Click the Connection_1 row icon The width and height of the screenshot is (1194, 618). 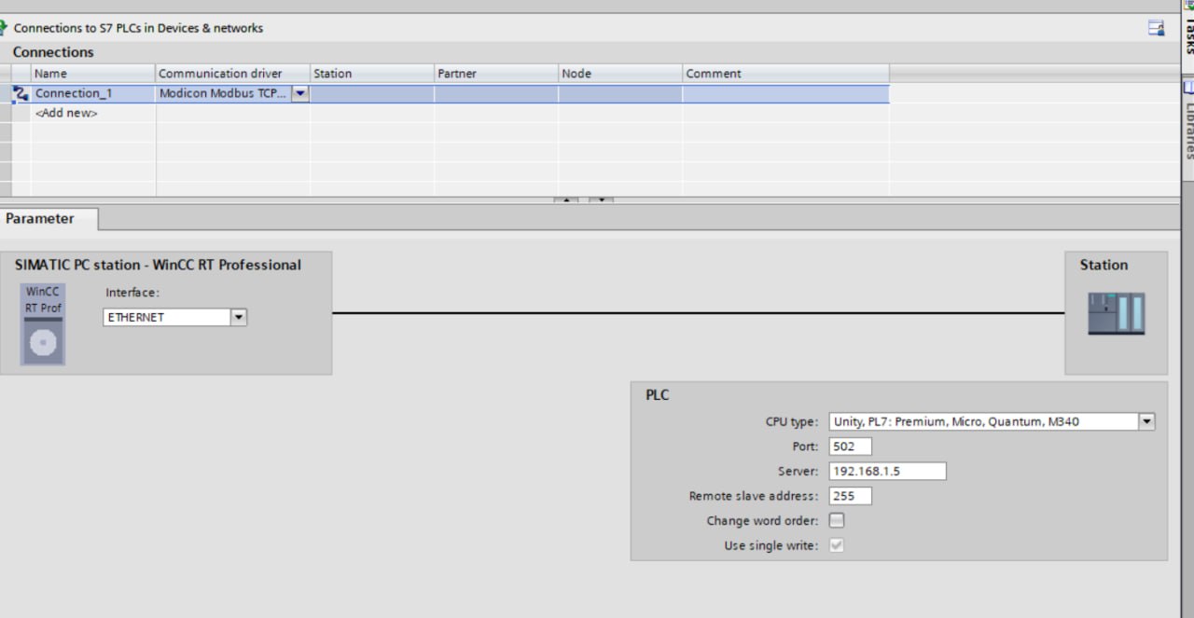click(x=21, y=93)
